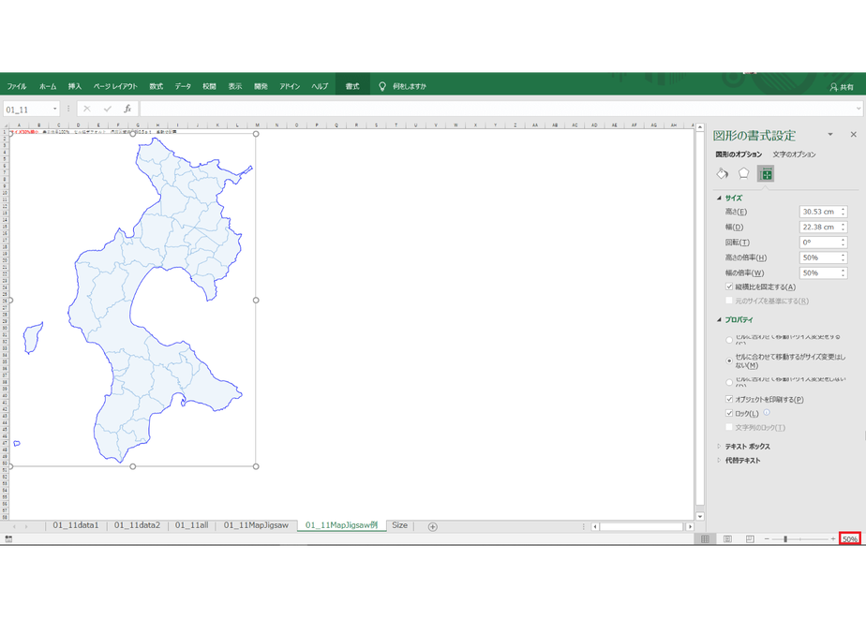
Task: Collapse the プロパティ section
Action: 719,319
